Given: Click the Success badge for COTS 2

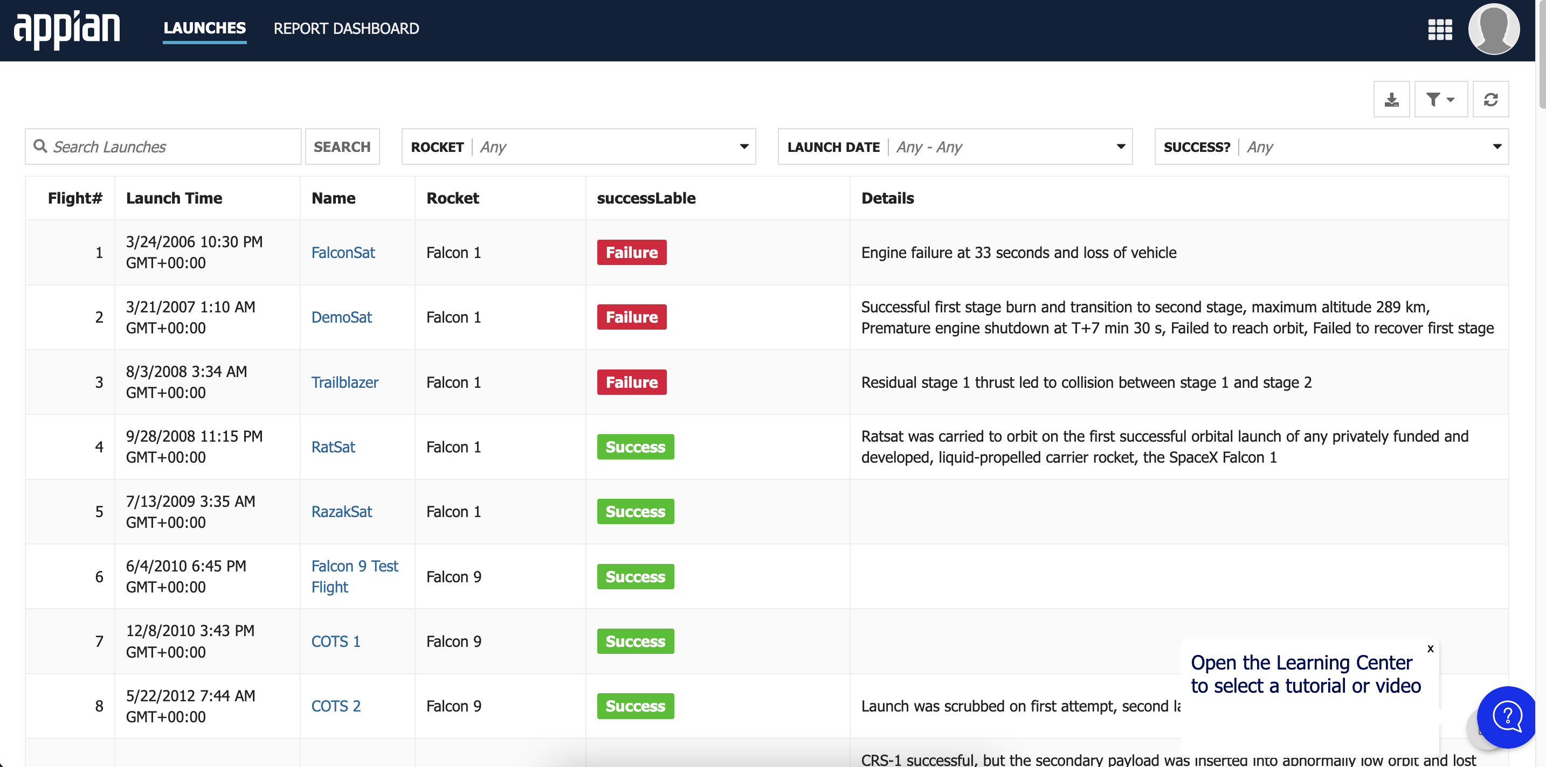Looking at the screenshot, I should click(636, 706).
